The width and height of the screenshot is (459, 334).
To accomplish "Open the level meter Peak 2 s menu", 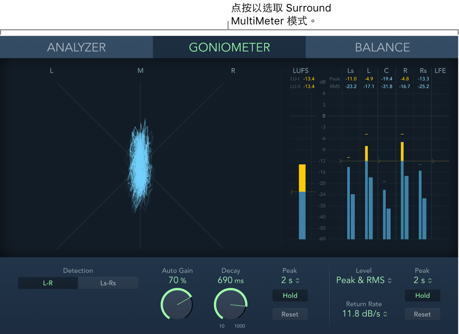I will 422,280.
